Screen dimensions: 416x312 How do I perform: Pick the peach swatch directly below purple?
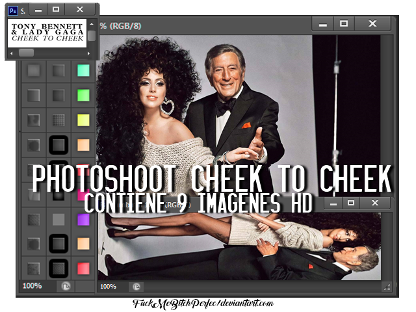(x=83, y=244)
